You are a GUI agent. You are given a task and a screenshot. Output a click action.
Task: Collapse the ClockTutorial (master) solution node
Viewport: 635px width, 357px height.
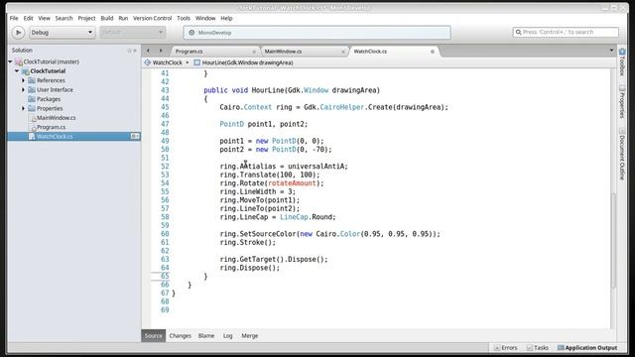11,61
